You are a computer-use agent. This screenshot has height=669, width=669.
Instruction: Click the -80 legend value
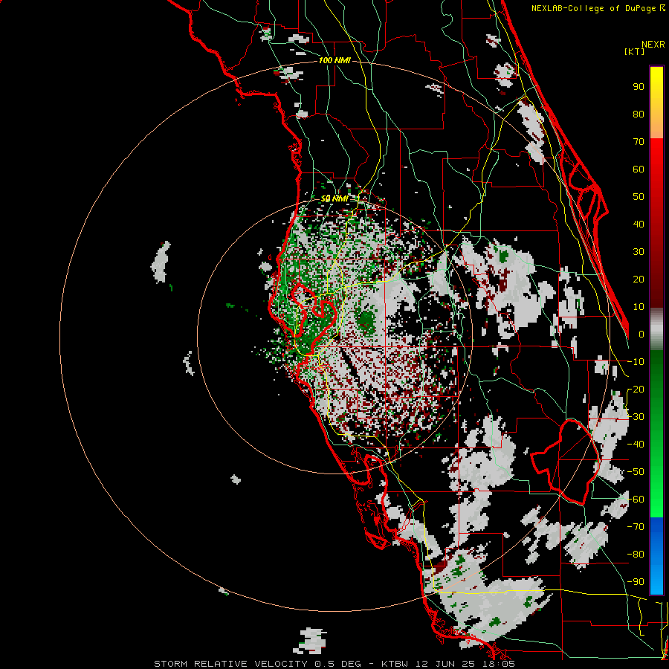point(636,555)
